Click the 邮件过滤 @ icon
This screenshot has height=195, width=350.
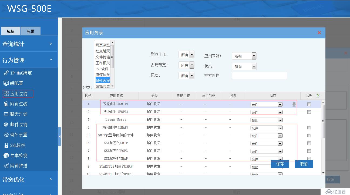[6, 125]
